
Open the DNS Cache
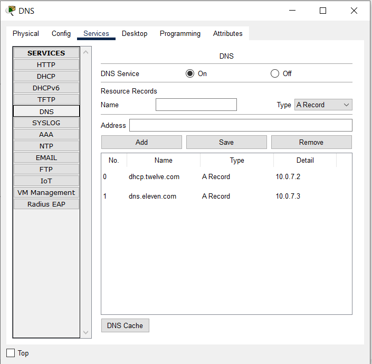125,325
